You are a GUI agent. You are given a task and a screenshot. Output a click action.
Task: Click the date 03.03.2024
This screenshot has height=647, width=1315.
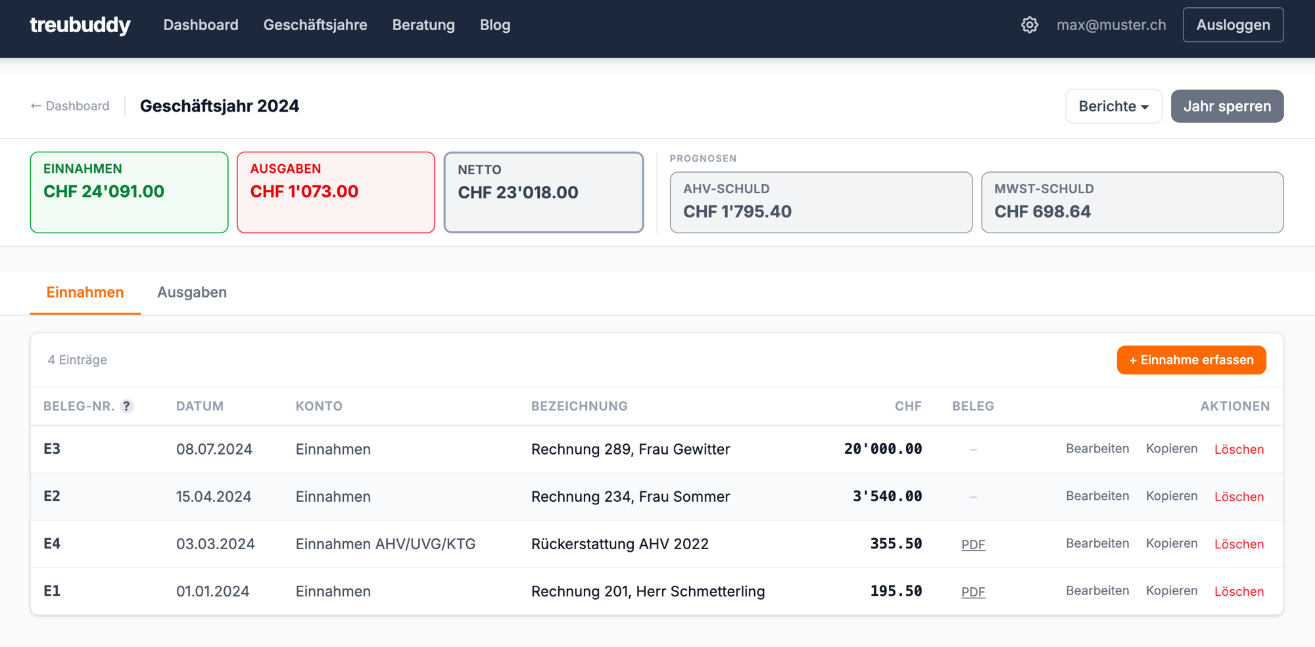216,544
